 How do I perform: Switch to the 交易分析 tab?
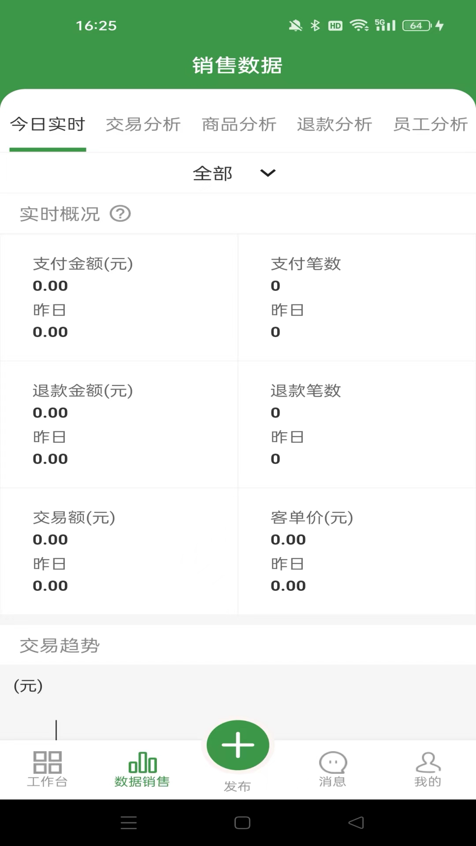coord(143,125)
